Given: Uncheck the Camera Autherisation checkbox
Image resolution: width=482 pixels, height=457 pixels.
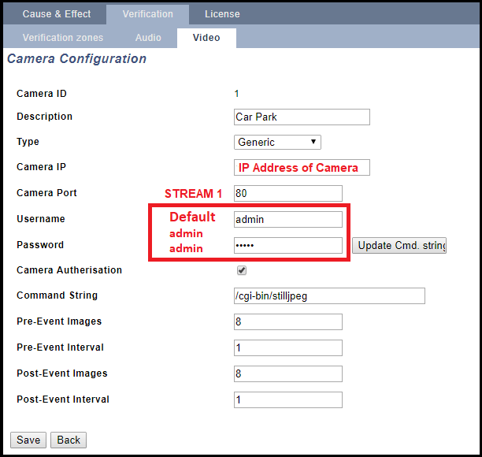Looking at the screenshot, I should [242, 270].
